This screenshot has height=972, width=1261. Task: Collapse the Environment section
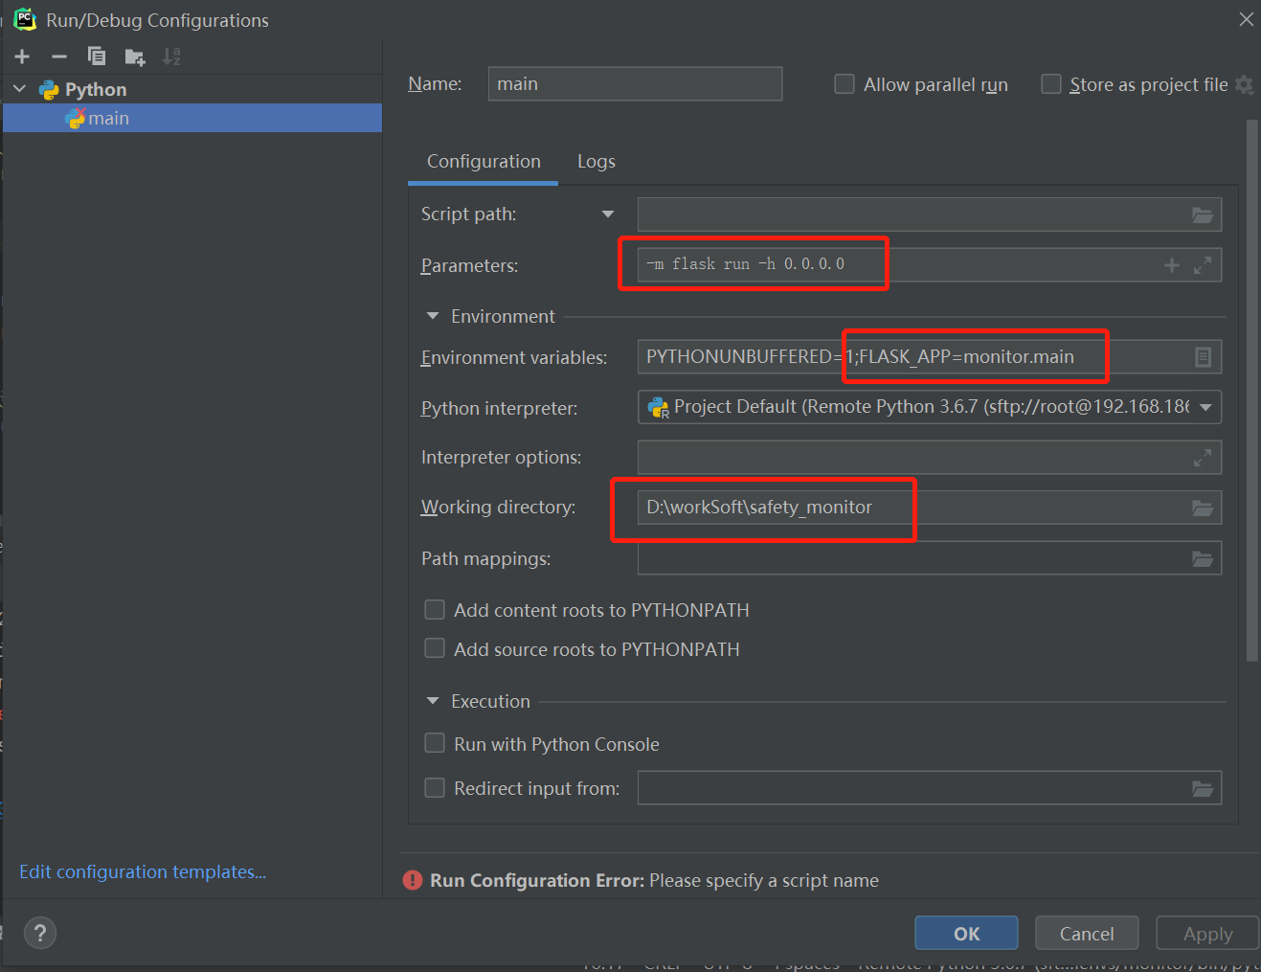pyautogui.click(x=433, y=315)
